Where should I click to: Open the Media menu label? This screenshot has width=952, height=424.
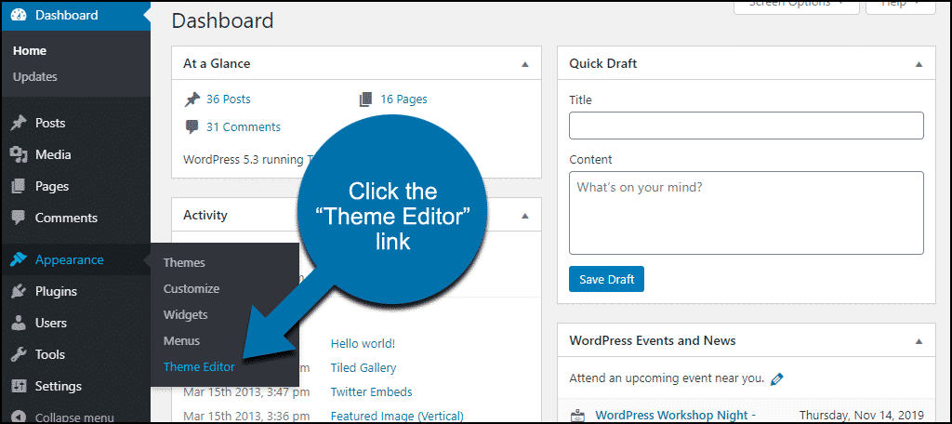click(x=53, y=154)
